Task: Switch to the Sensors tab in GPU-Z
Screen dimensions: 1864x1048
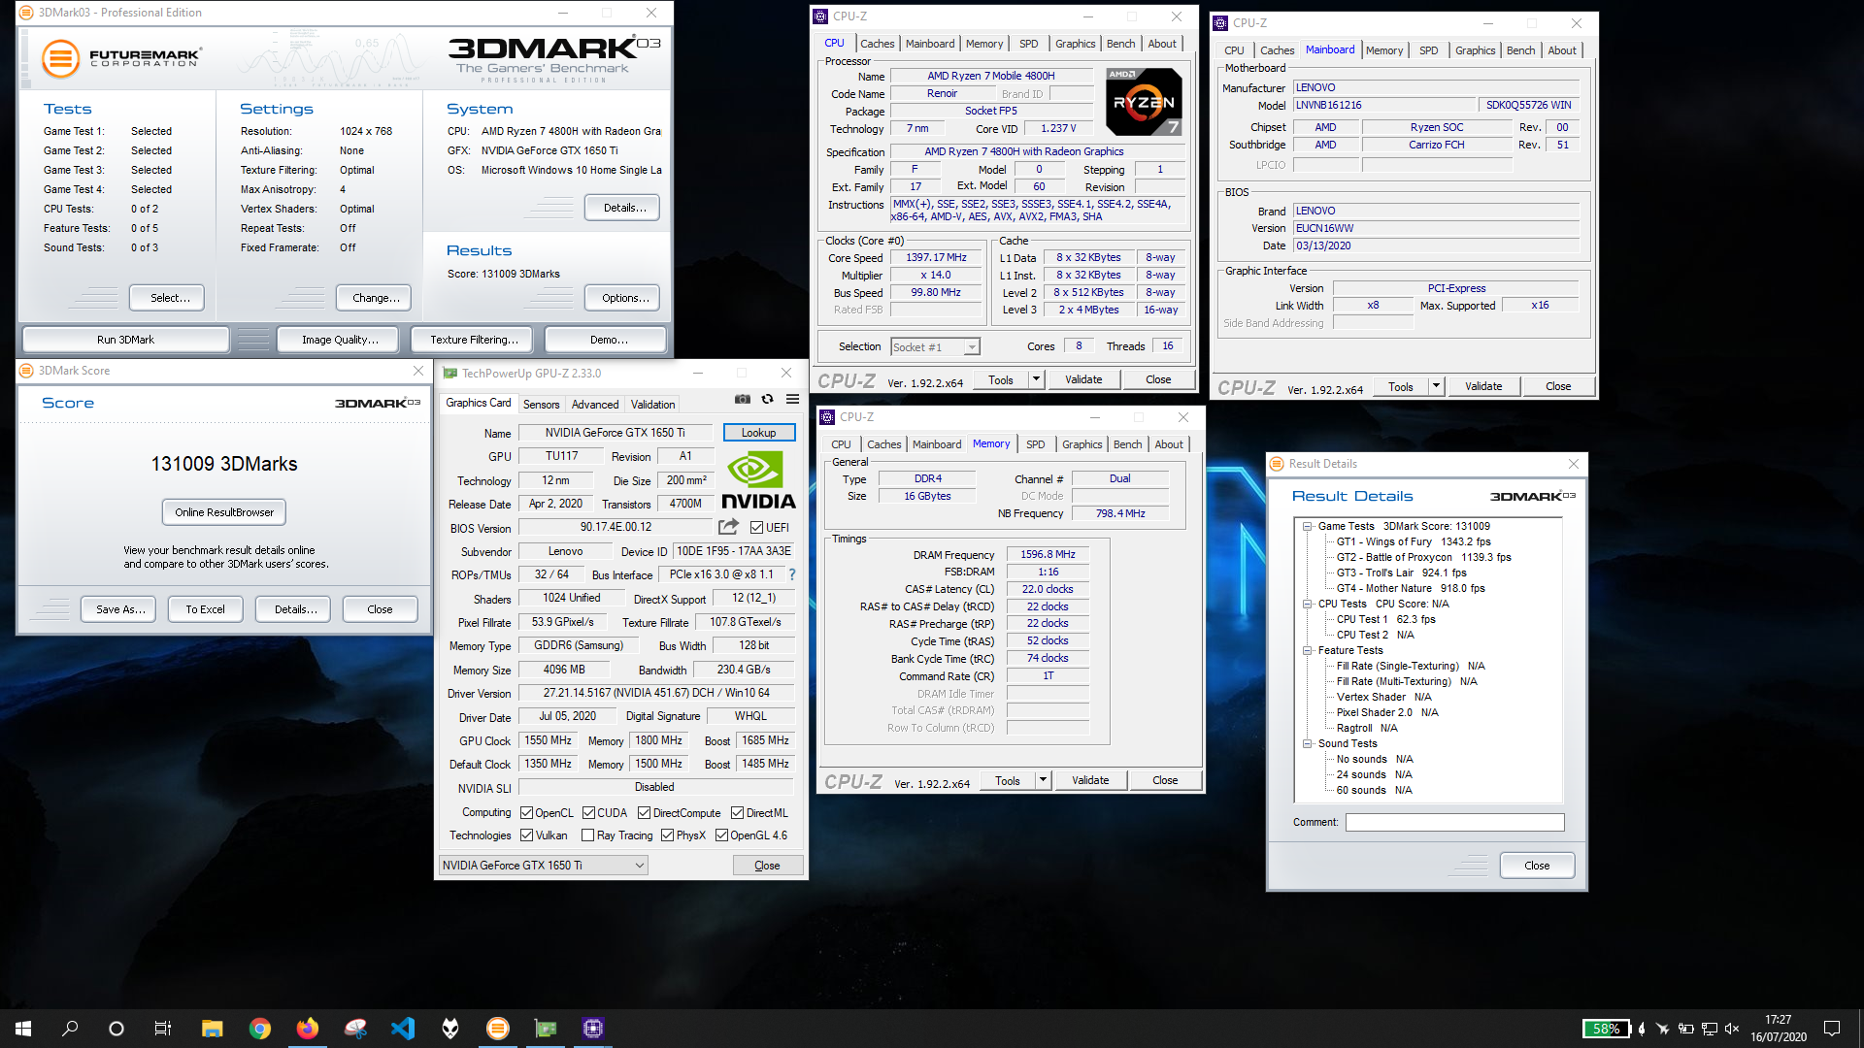Action: click(x=541, y=405)
